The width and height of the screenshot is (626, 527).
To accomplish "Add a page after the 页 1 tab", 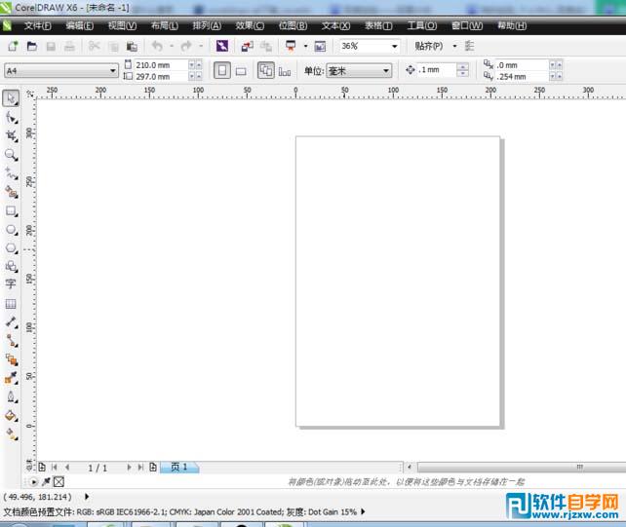I will (x=153, y=467).
